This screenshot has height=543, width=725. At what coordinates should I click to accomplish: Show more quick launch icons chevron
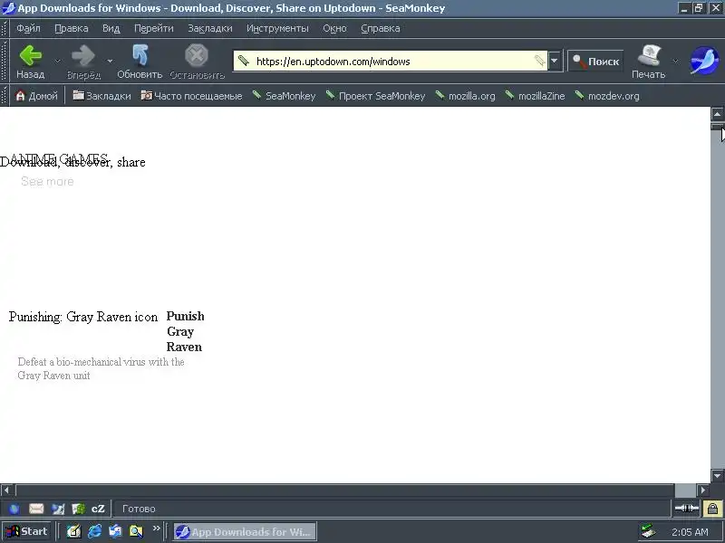coord(156,529)
